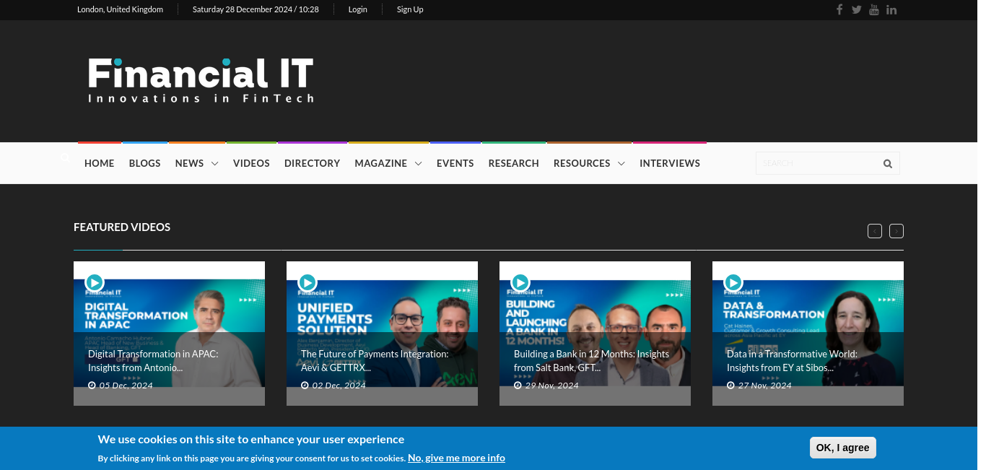Open the Directory menu item
The width and height of the screenshot is (986, 470).
[312, 163]
